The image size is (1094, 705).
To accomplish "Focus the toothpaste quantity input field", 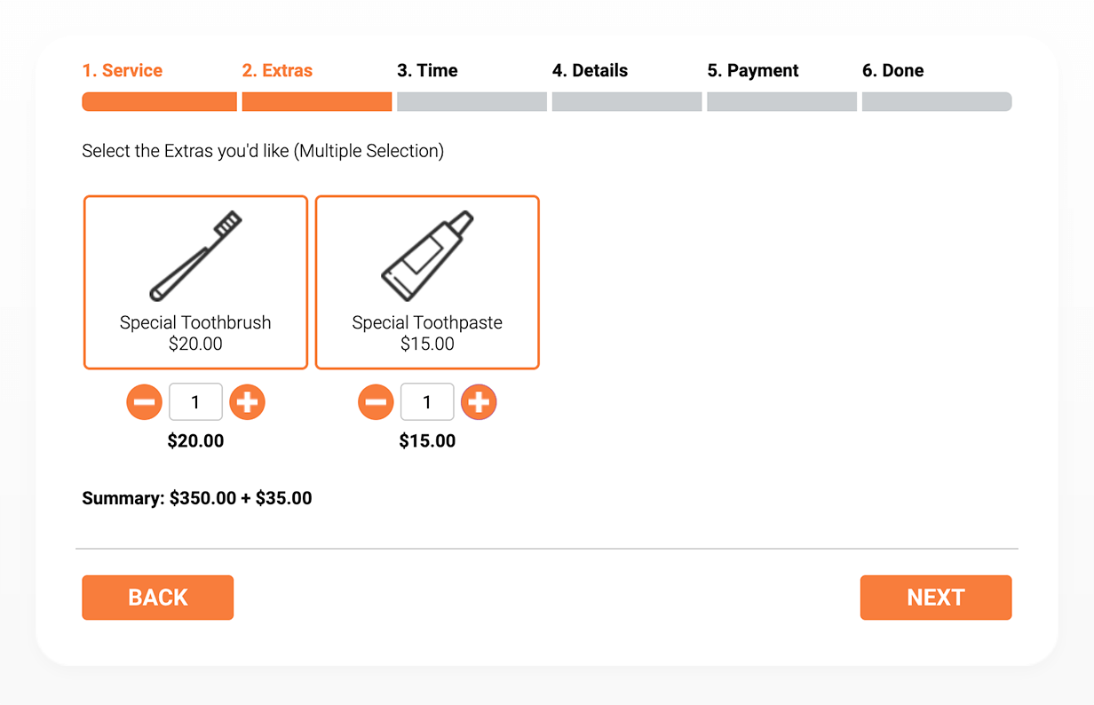I will point(427,402).
